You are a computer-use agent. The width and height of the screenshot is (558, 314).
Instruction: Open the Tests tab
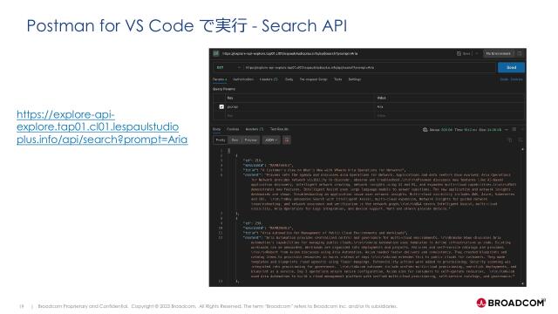[x=337, y=79]
